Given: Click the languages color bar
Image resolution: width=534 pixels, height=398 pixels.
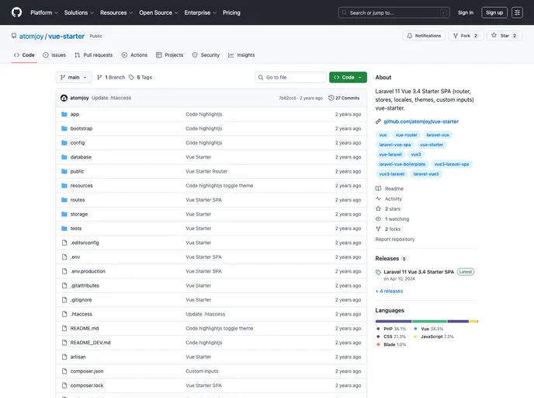Looking at the screenshot, I should pos(426,321).
